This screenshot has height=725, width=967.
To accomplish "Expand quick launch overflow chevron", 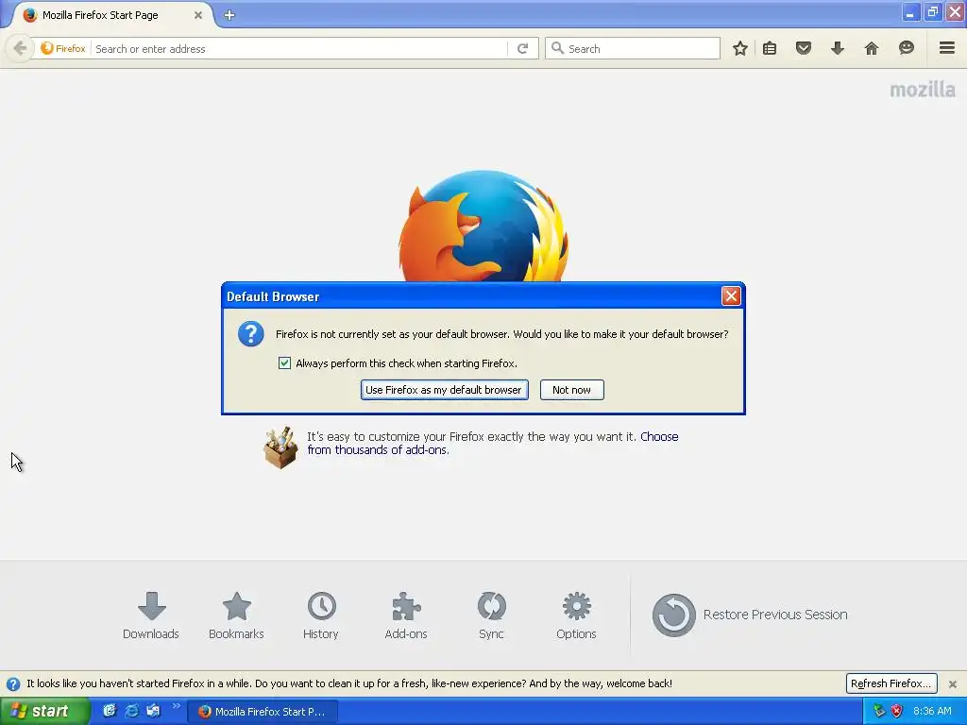I will coord(176,706).
